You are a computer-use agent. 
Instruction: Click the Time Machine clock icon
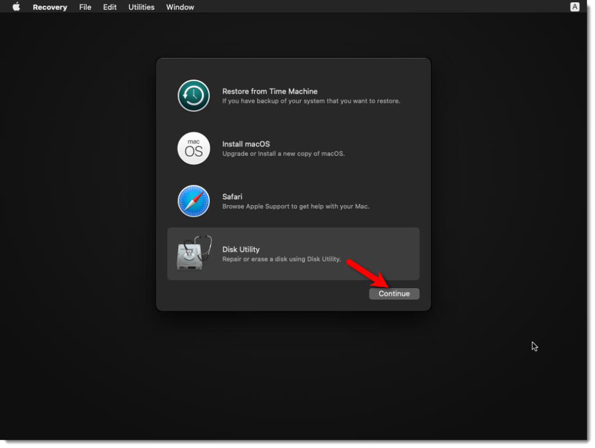click(193, 96)
